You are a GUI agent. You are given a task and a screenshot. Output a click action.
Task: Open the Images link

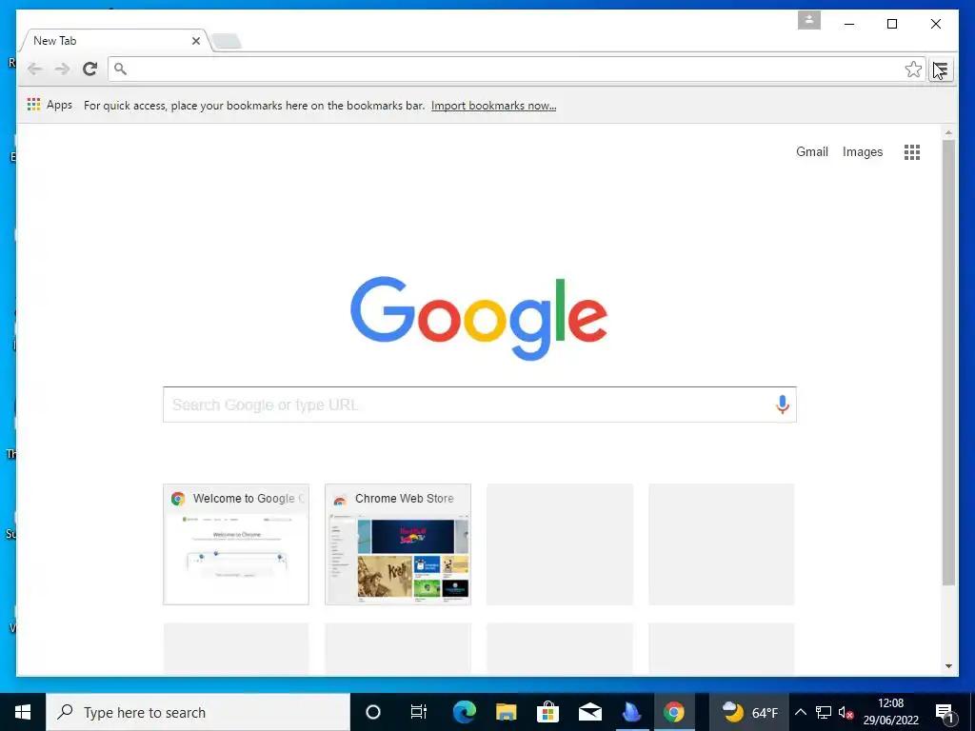coord(863,151)
